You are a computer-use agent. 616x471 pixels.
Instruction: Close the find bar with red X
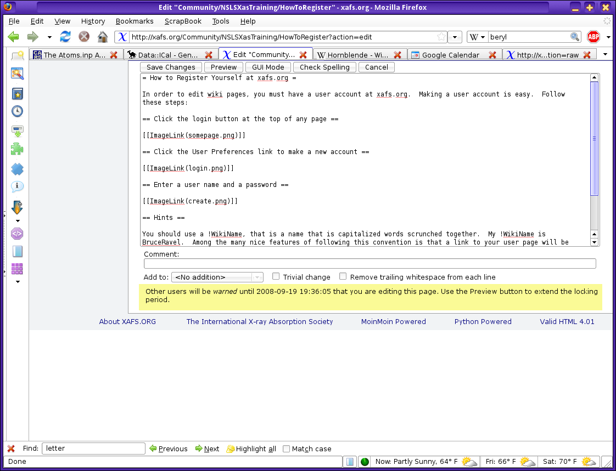tap(11, 449)
